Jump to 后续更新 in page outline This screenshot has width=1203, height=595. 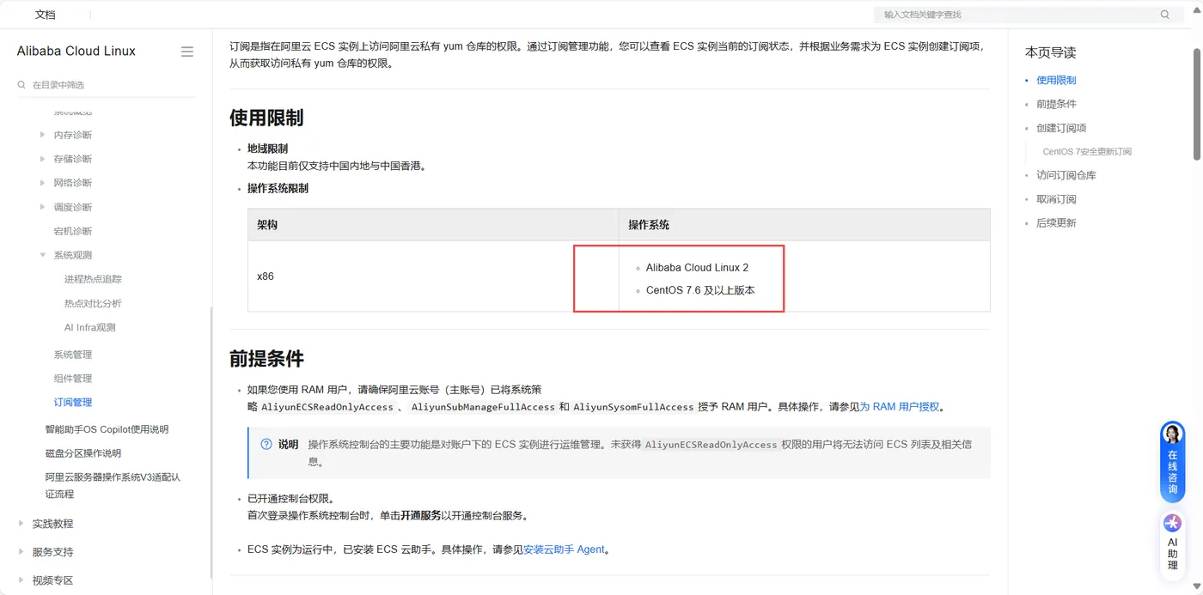pos(1056,223)
